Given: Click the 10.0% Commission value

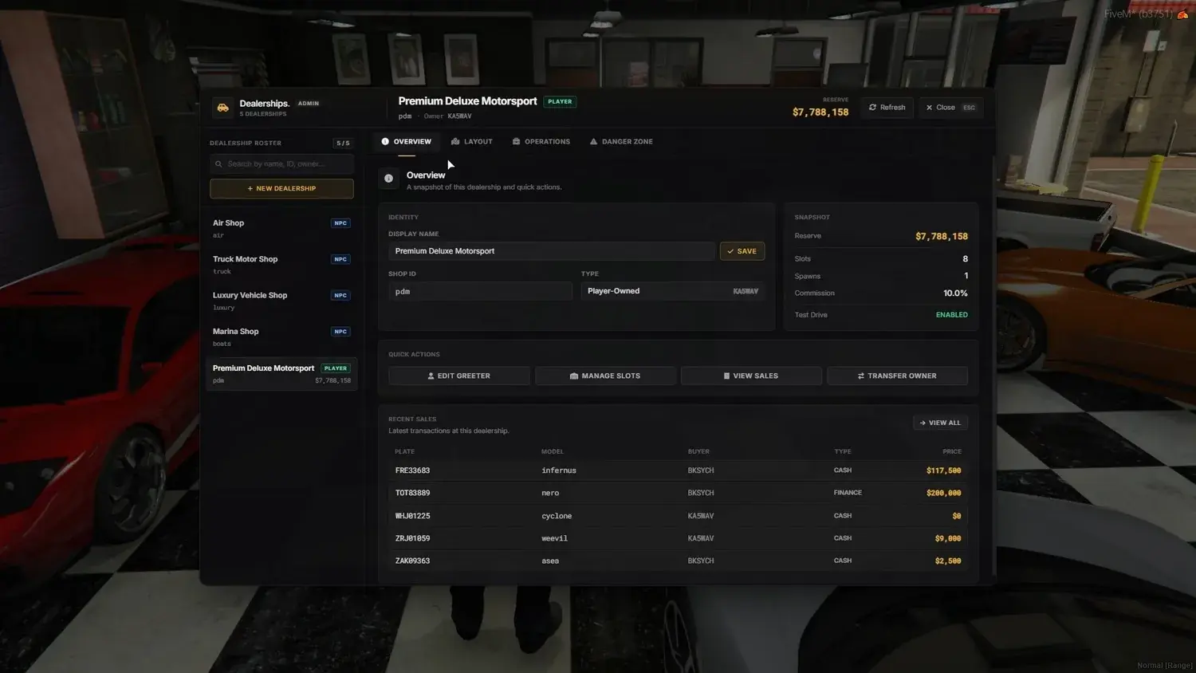Looking at the screenshot, I should [x=955, y=293].
